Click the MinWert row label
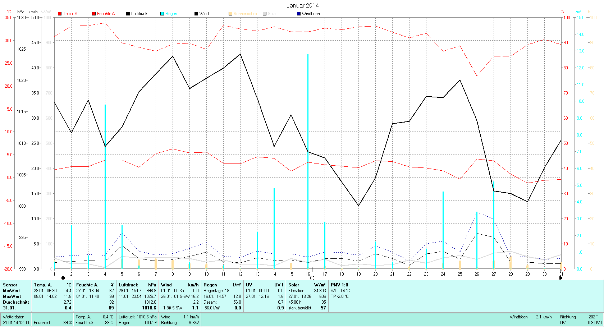604x327 pixels. coord(12,291)
